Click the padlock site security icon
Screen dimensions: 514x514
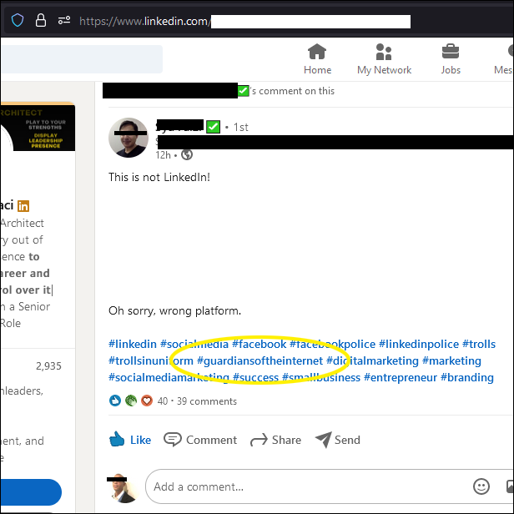(41, 20)
